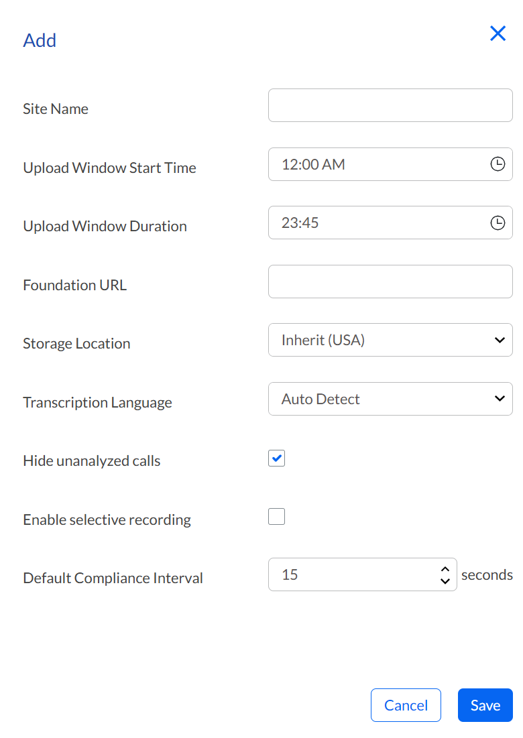Screen dimensions: 523x738
Task: Increase Default Compliance Interval with up arrow
Action: [x=445, y=569]
